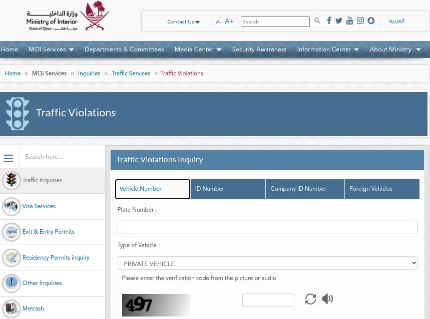Open Departments & Committees menu item
The image size is (430, 319).
(x=124, y=49)
